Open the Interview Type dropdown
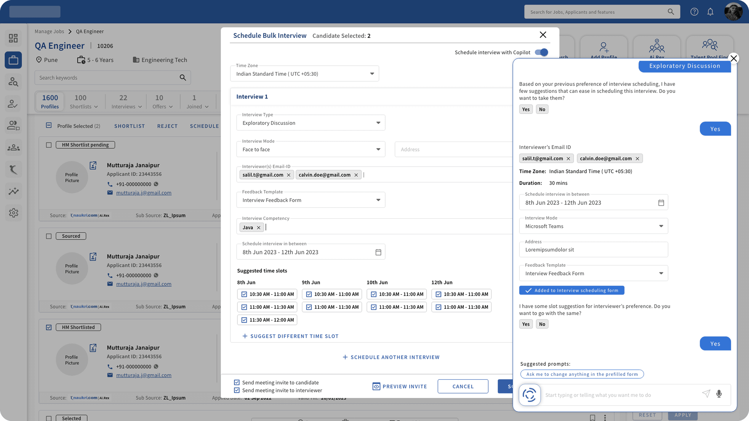The image size is (749, 421). 378,123
